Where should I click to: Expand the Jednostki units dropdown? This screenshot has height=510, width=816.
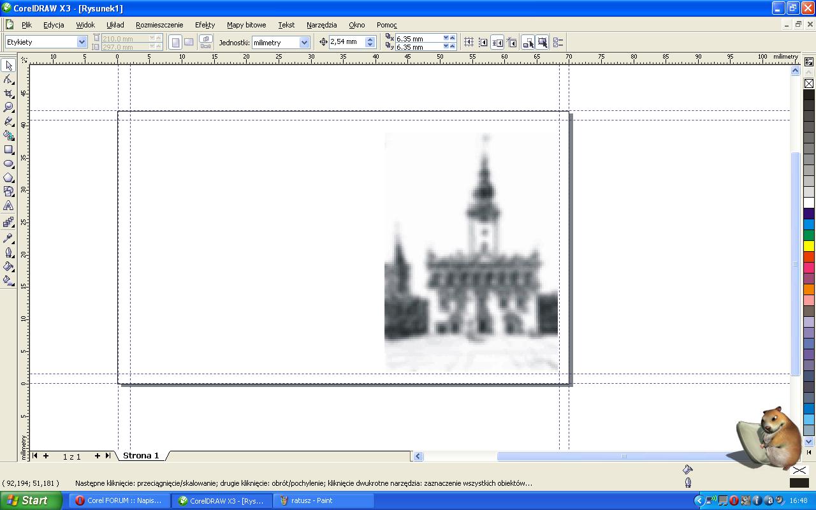pyautogui.click(x=304, y=43)
